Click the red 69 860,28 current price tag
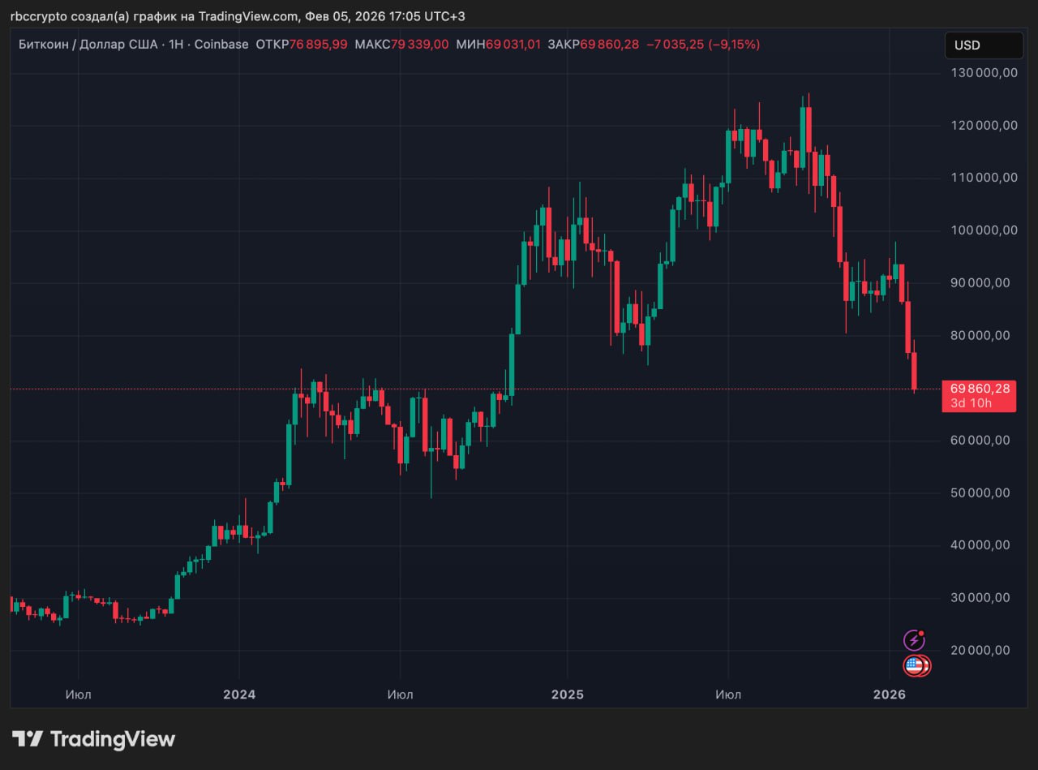This screenshot has width=1038, height=770. (980, 389)
